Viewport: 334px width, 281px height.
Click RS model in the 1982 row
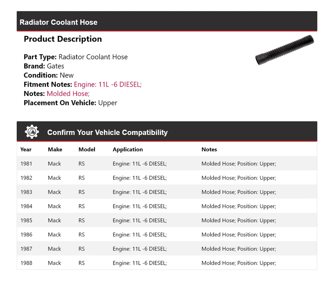(81, 178)
